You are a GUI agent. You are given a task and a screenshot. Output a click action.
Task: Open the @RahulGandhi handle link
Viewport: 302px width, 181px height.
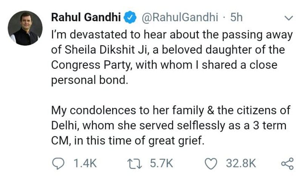[x=180, y=17]
